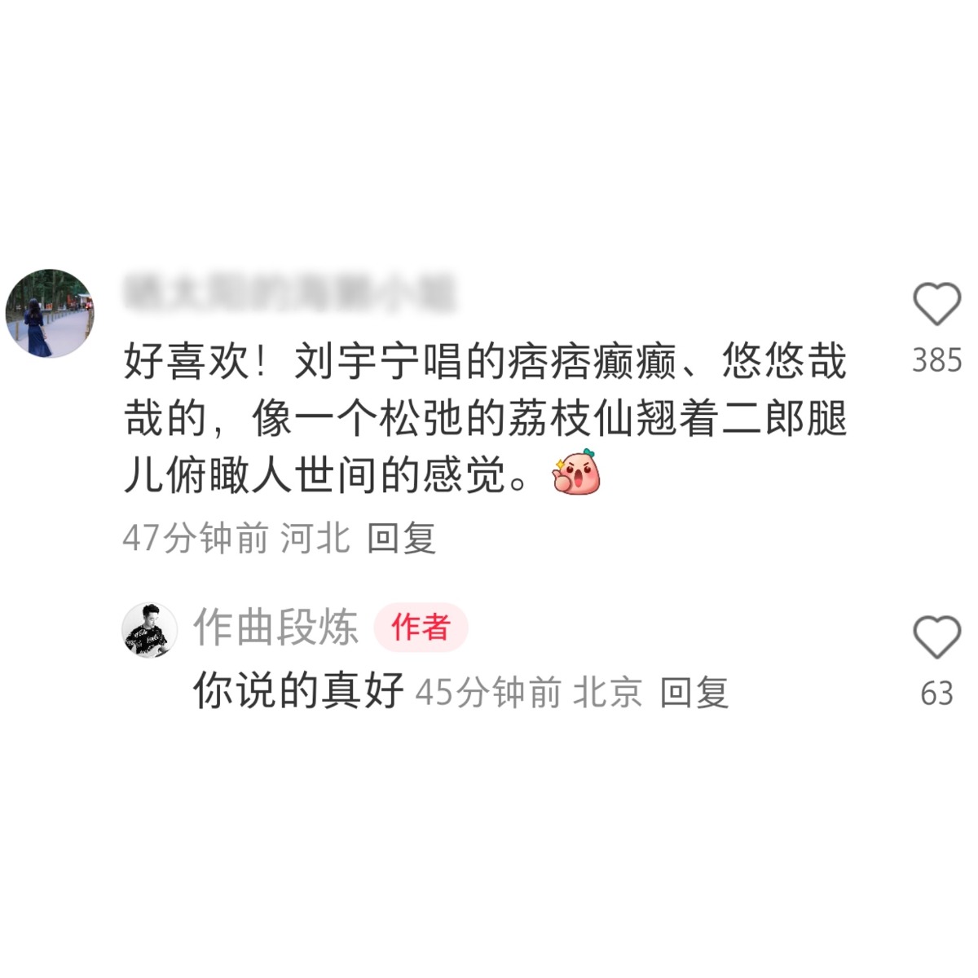The width and height of the screenshot is (978, 978).
Task: Open 作曲段炼's small profile avatar
Action: coord(150,630)
